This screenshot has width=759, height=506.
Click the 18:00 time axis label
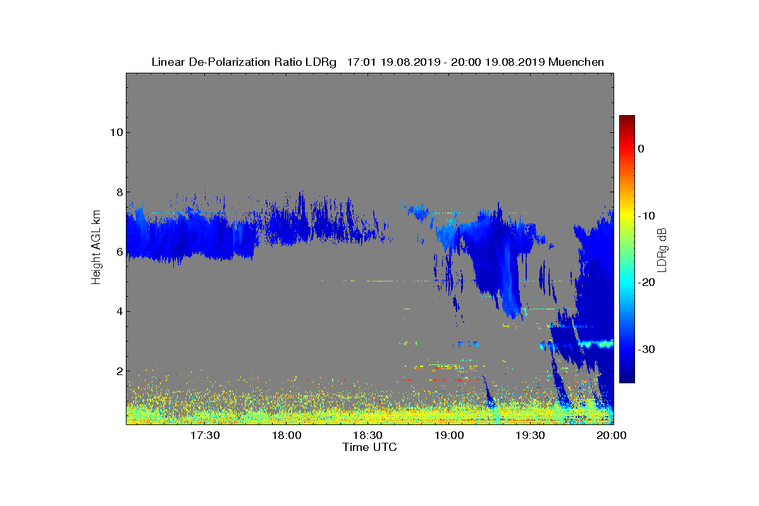(x=287, y=436)
